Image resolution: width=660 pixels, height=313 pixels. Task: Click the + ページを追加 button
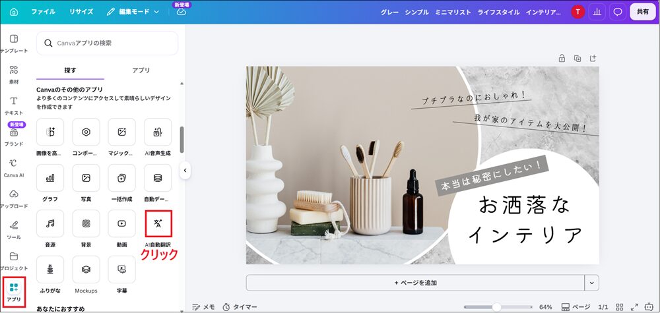(415, 283)
